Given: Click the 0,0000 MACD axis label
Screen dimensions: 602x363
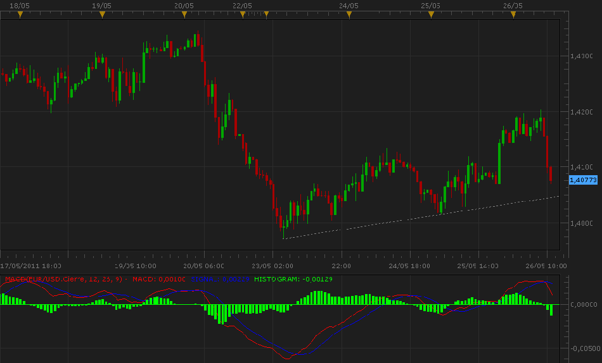Looking at the screenshot, I should pos(582,305).
